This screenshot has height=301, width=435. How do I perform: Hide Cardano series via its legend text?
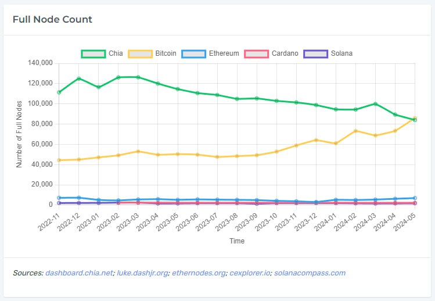pyautogui.click(x=285, y=53)
